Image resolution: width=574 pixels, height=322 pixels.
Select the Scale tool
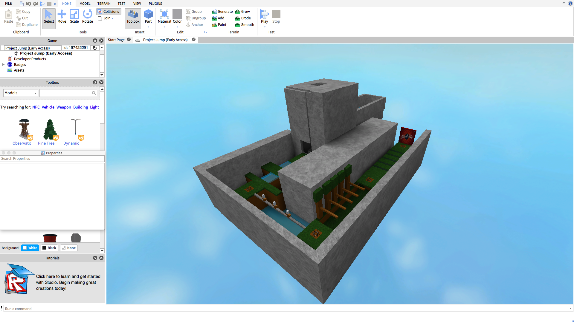coord(74,16)
